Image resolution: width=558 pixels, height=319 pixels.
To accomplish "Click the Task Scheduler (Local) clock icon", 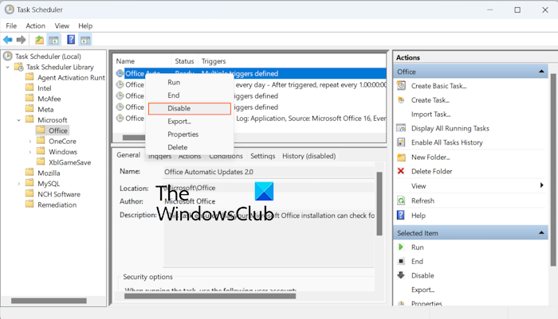I will [8, 56].
